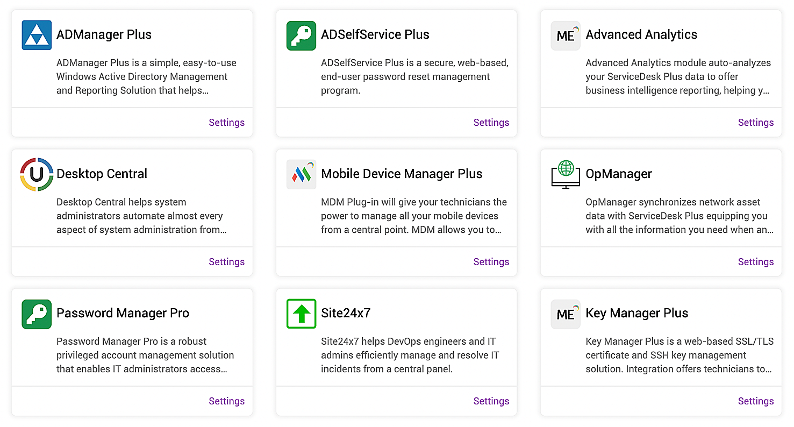Click the Desktop Central circular icon
Viewport: 794px width, 427px height.
point(37,174)
